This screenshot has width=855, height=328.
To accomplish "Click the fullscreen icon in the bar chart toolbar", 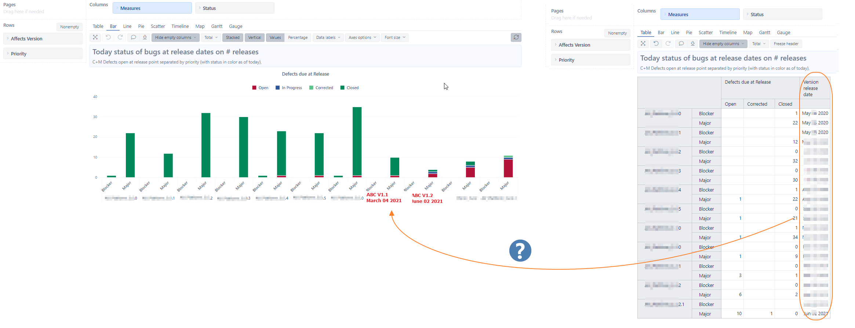I will [x=95, y=37].
